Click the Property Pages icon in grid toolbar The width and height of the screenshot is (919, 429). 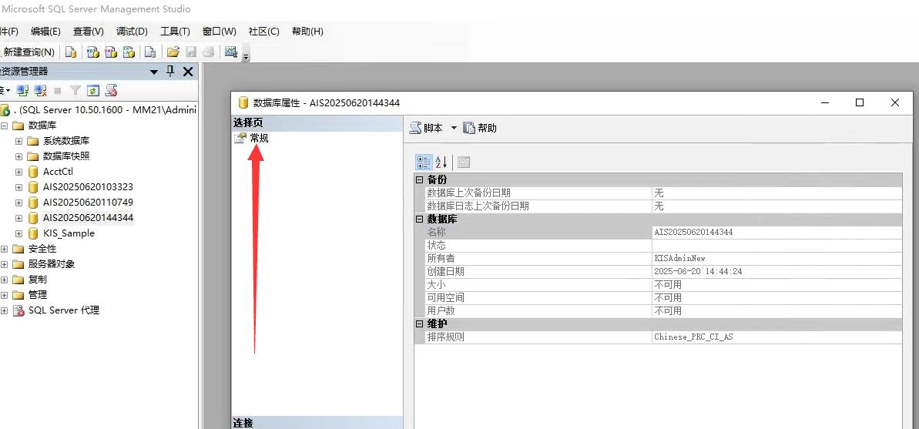[464, 163]
